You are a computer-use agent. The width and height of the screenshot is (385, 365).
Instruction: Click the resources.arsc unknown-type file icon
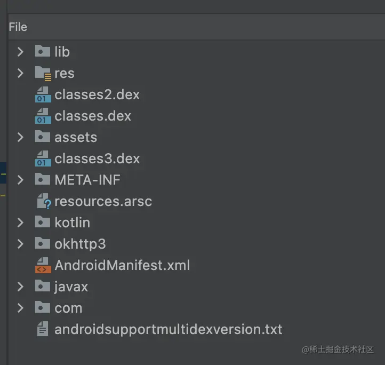pos(44,201)
